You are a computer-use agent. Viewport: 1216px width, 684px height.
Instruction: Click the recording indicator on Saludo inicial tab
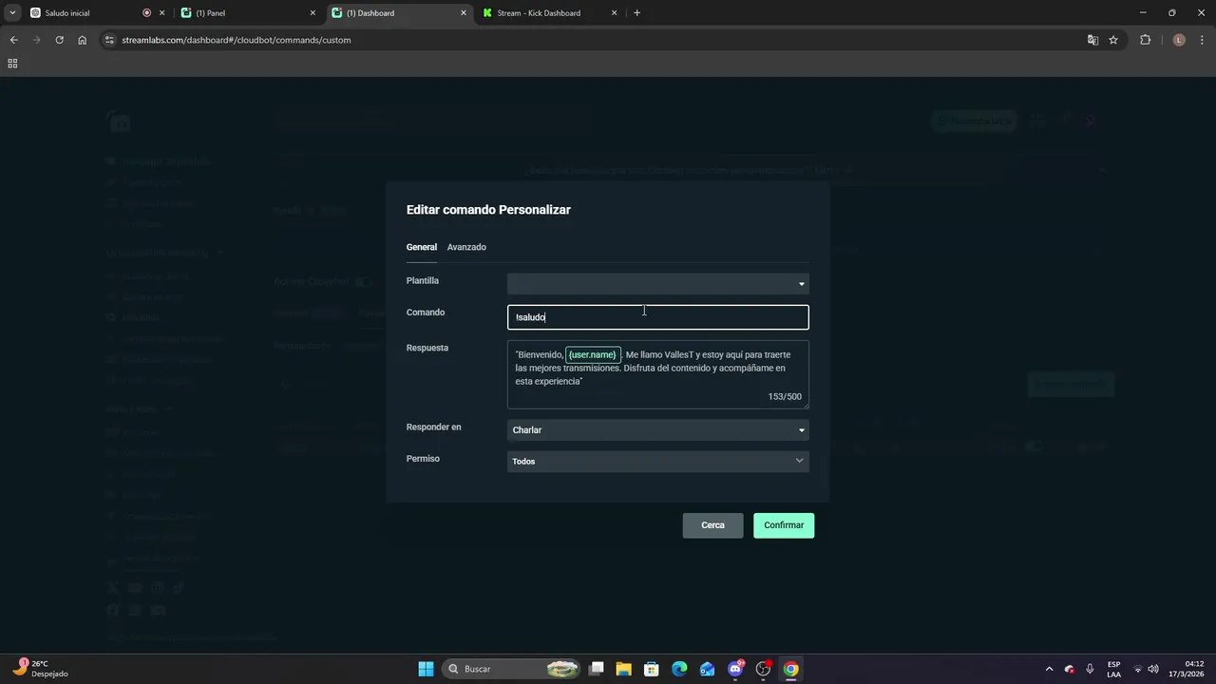(146, 13)
